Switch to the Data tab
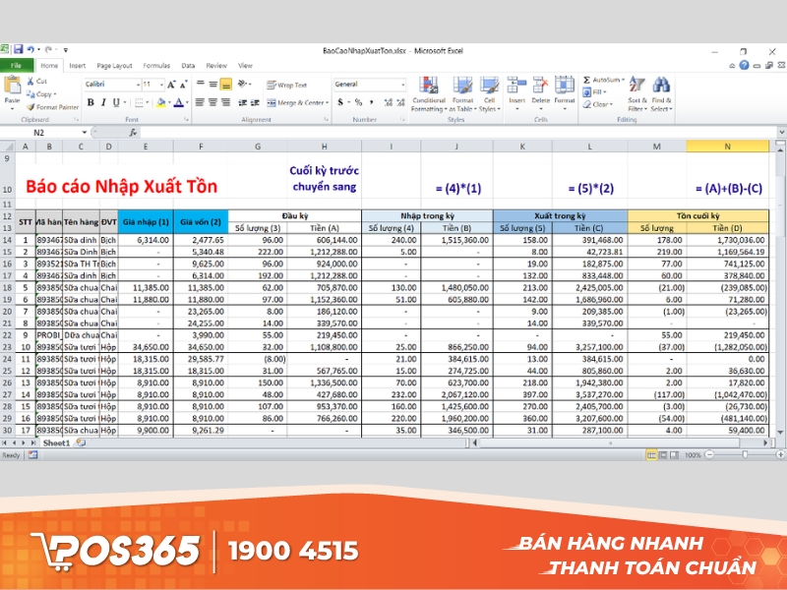Image resolution: width=787 pixels, height=590 pixels. tap(188, 66)
